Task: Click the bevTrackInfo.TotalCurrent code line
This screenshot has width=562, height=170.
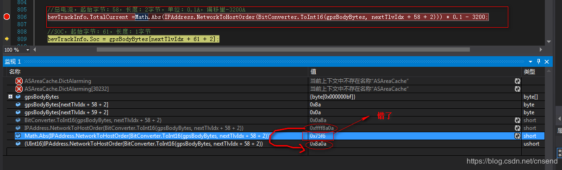Action: (268, 17)
